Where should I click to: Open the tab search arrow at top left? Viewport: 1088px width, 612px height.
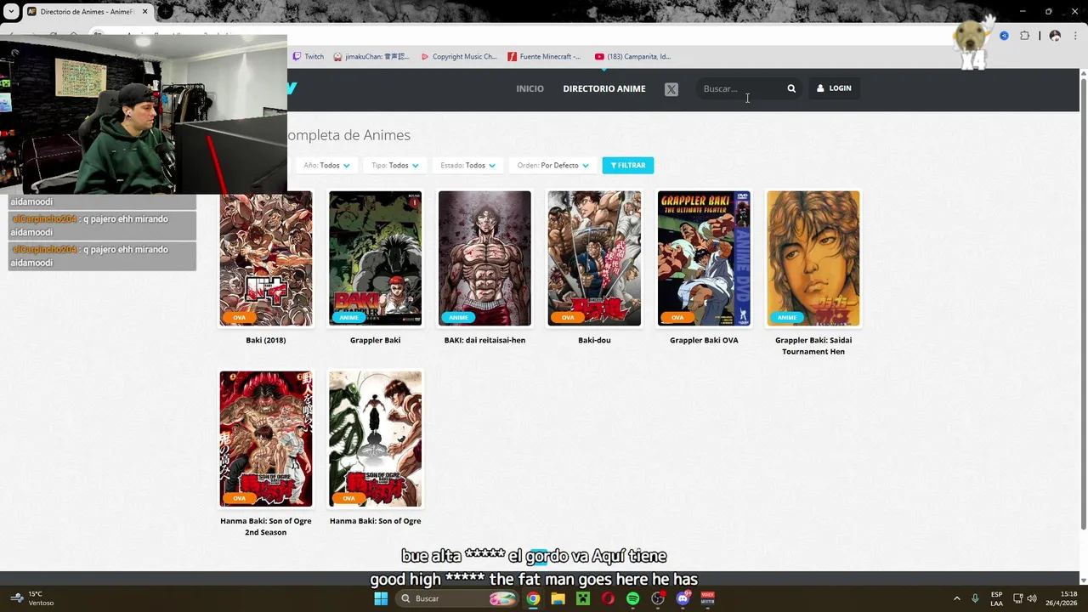tap(11, 12)
